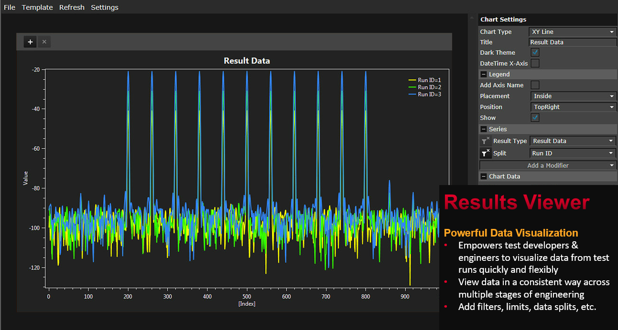Click the Add a Modifier button
Image resolution: width=618 pixels, height=330 pixels.
tap(548, 165)
